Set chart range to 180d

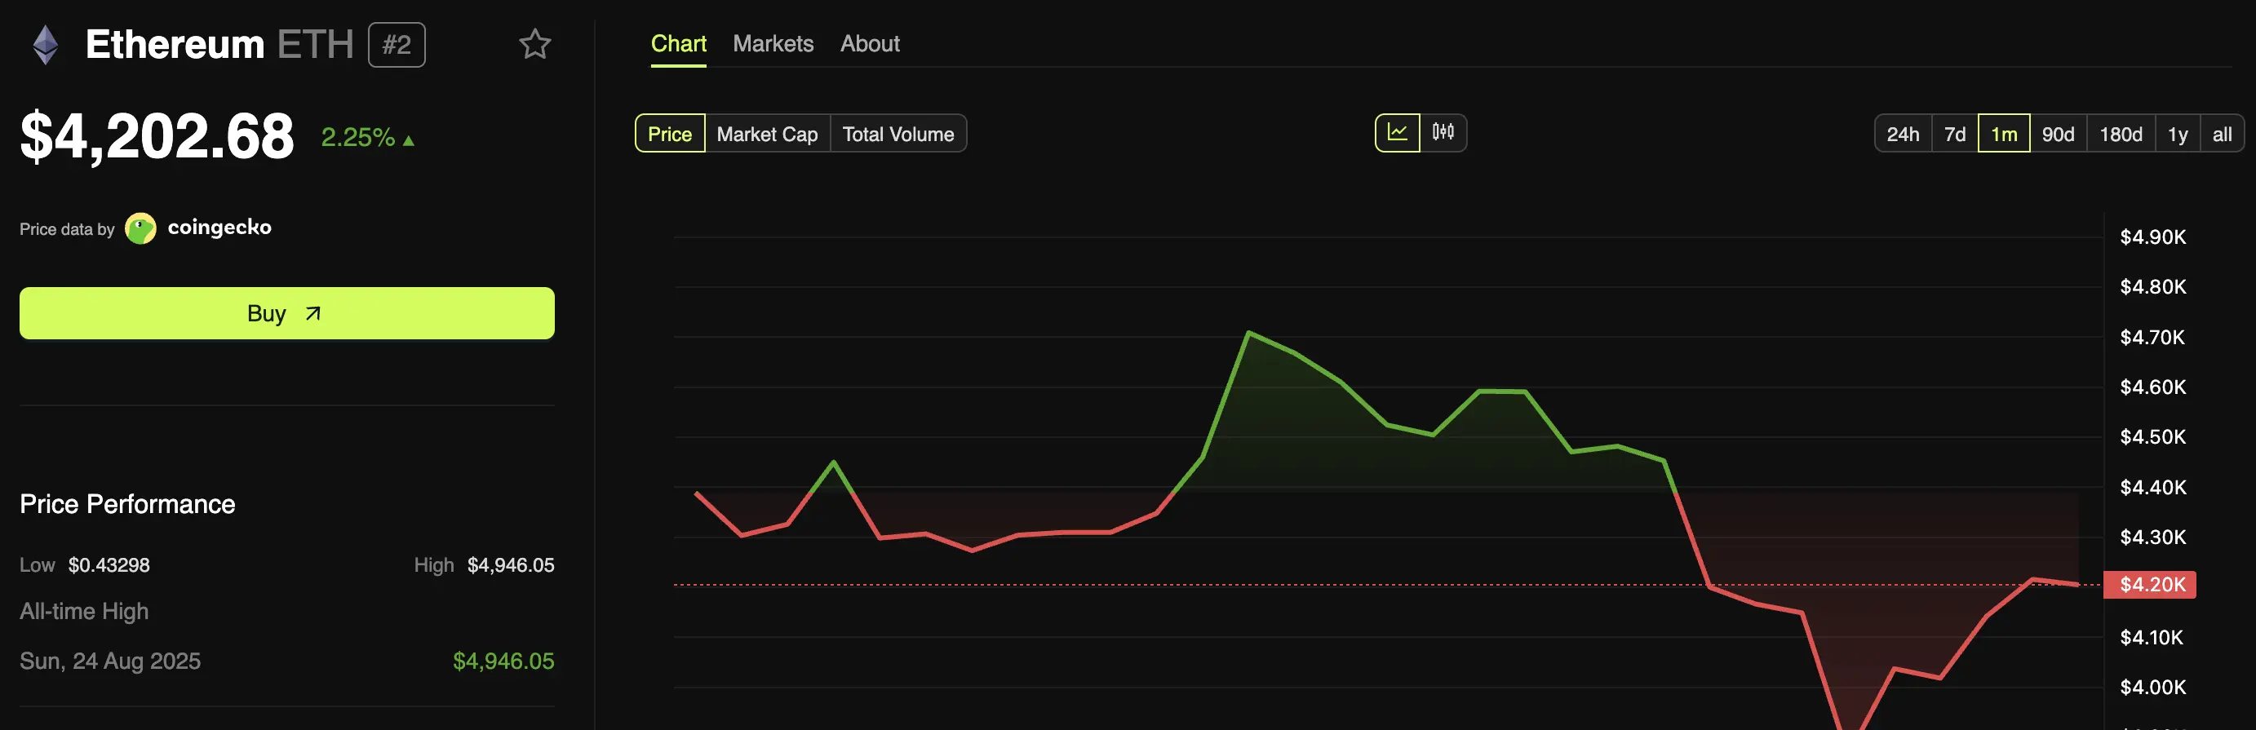click(2121, 134)
